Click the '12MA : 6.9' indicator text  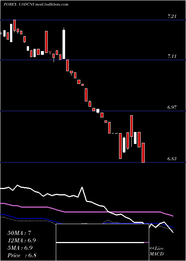(x=22, y=240)
